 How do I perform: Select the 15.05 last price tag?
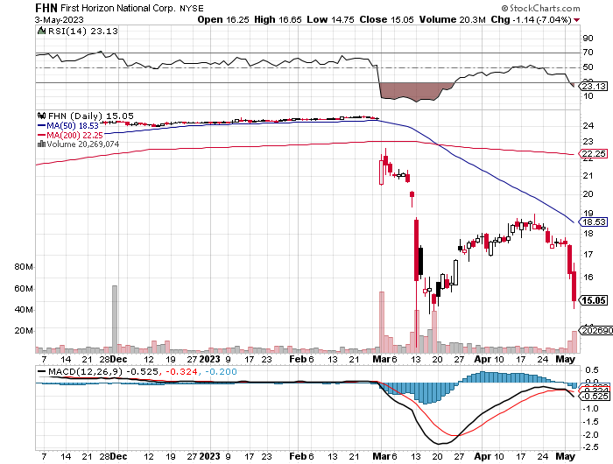594,300
